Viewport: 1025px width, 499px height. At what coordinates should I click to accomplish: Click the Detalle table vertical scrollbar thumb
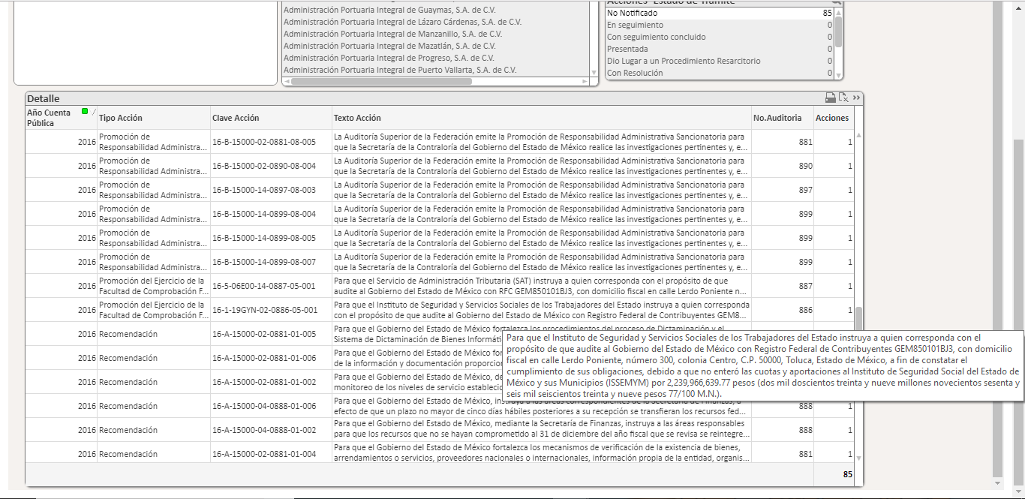coord(858,320)
